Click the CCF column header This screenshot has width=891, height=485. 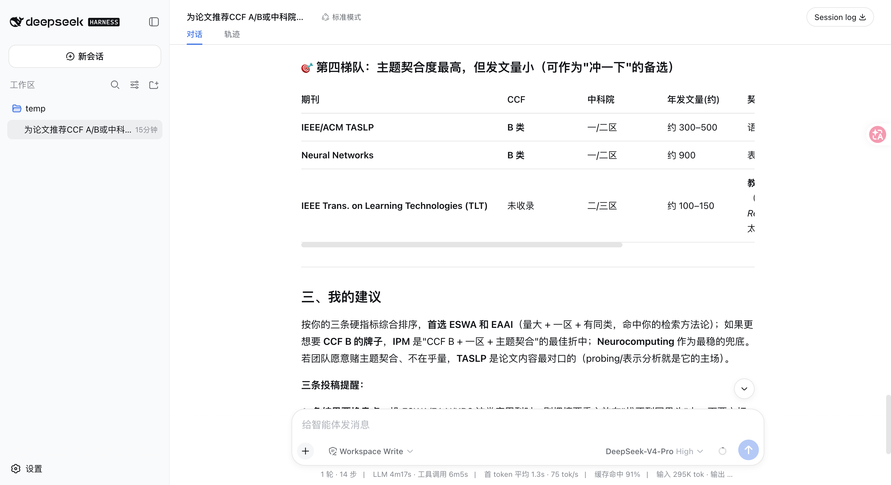point(516,100)
